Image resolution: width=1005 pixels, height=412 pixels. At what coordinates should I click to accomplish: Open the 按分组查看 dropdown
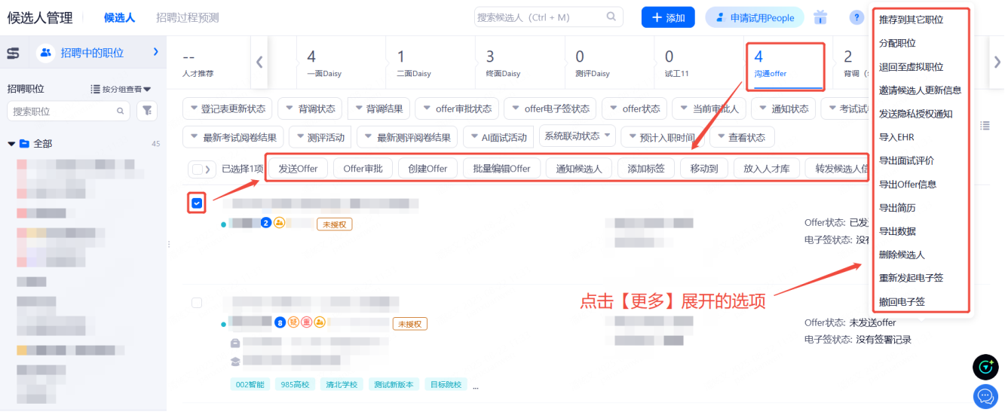[121, 89]
